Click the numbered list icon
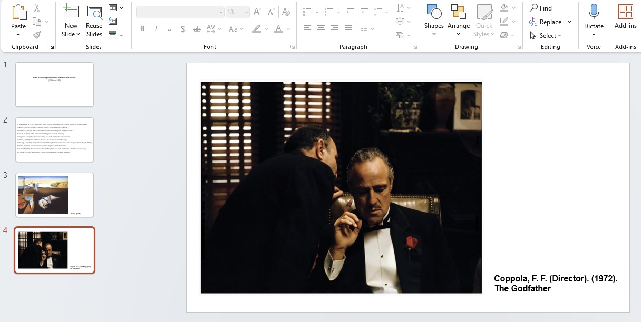 pyautogui.click(x=329, y=12)
